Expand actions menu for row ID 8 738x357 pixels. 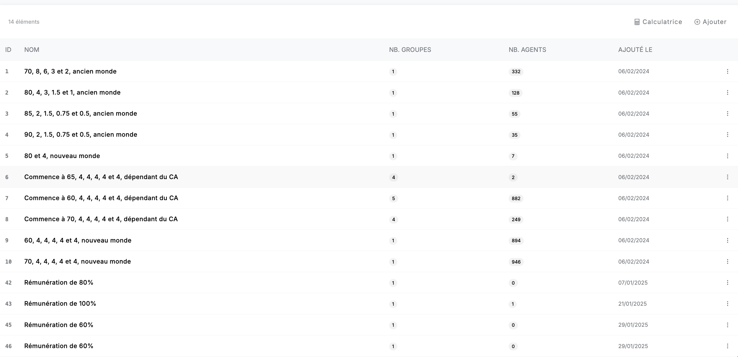tap(727, 219)
